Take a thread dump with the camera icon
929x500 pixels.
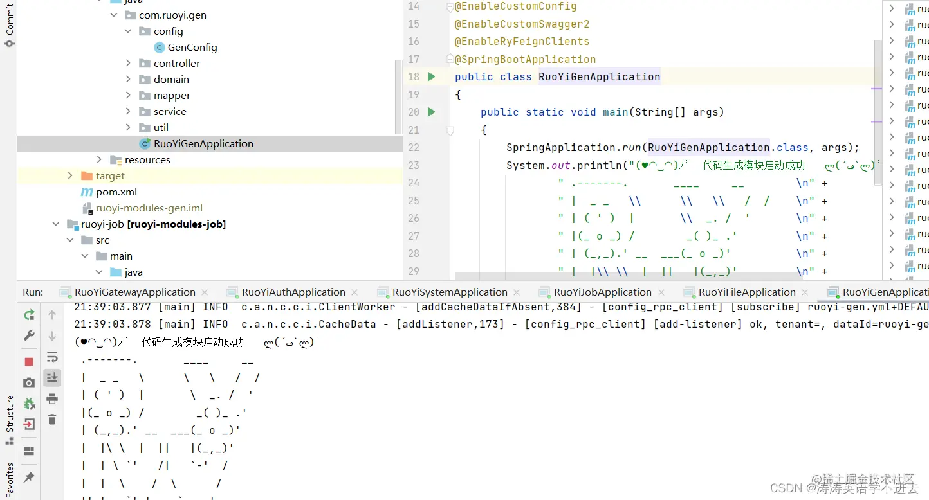(x=29, y=382)
